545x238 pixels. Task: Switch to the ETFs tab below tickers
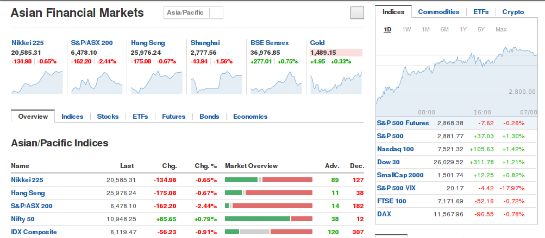(140, 117)
